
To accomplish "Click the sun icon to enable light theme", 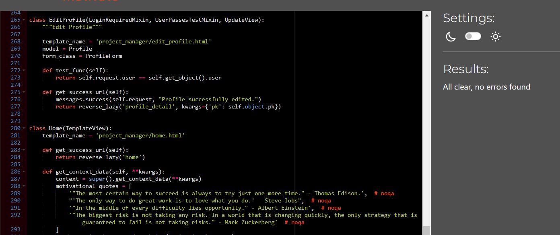I will tap(495, 37).
